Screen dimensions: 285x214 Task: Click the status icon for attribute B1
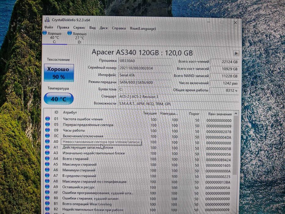[x=47, y=203]
